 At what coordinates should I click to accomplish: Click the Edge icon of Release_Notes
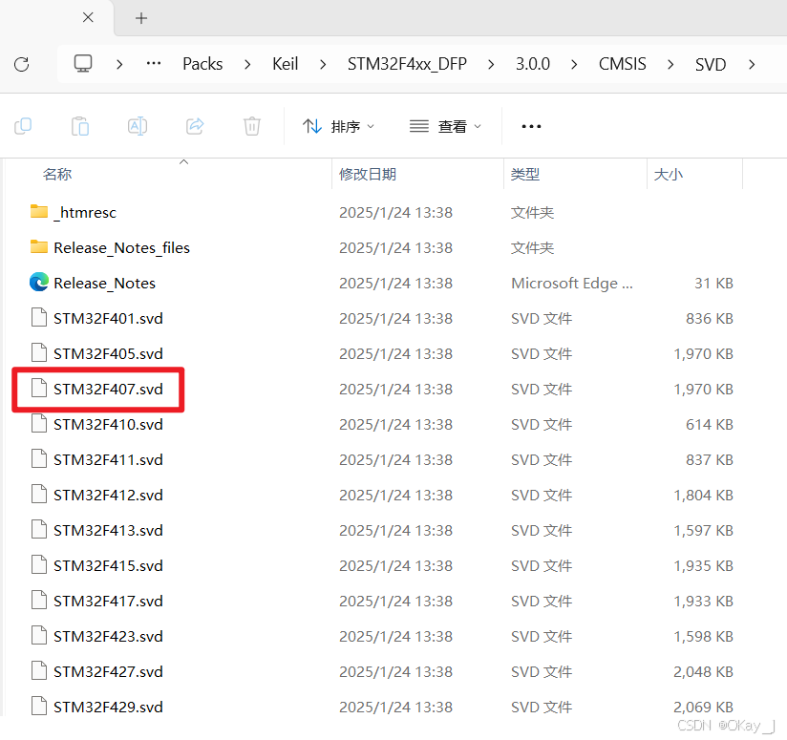tap(39, 282)
